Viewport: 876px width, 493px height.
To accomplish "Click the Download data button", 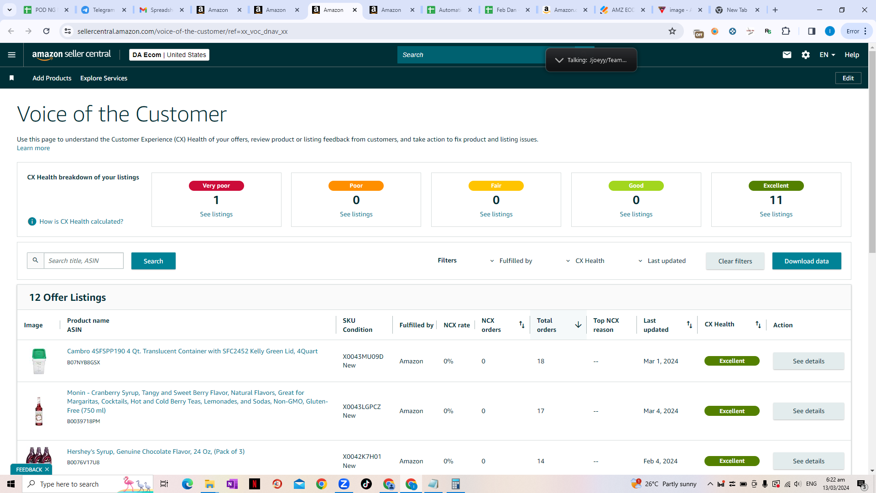I will point(807,261).
